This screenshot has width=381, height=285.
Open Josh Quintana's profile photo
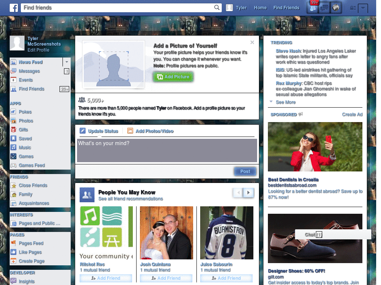point(166,233)
